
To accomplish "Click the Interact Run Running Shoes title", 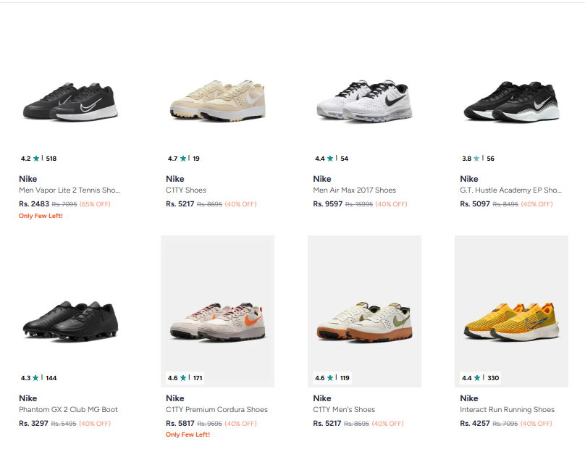I will coord(507,410).
